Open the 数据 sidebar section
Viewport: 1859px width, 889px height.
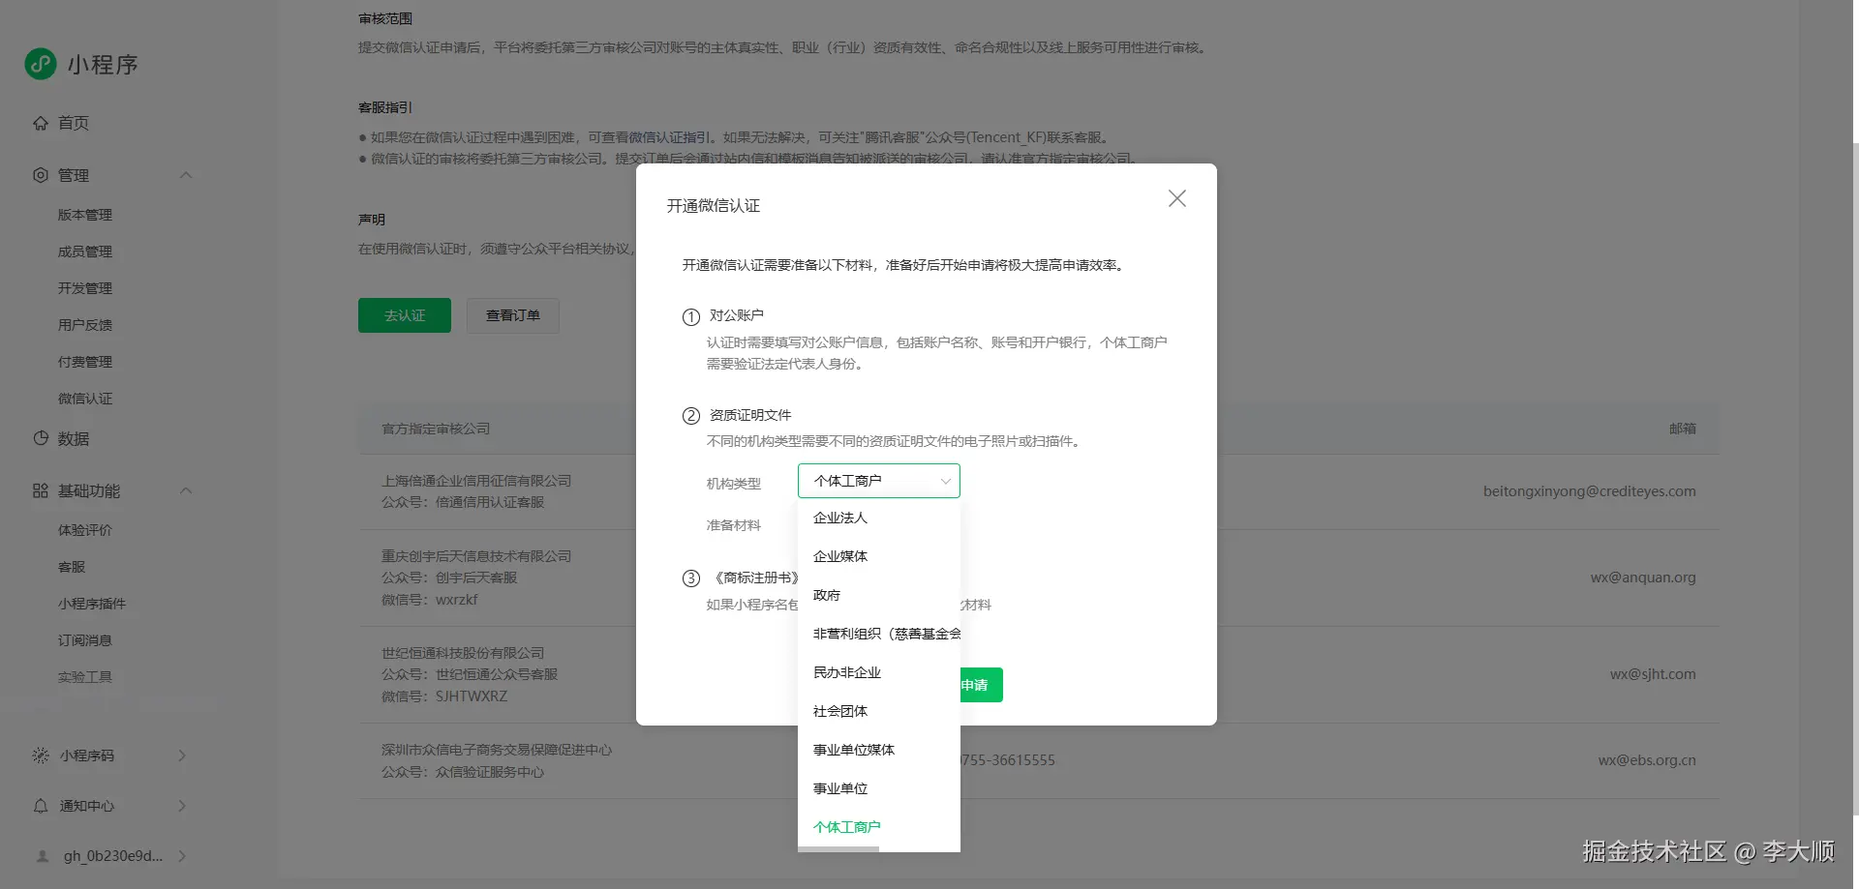(x=74, y=438)
